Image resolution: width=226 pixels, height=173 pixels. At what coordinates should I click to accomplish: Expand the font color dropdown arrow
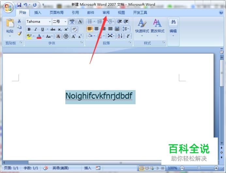point(43,36)
